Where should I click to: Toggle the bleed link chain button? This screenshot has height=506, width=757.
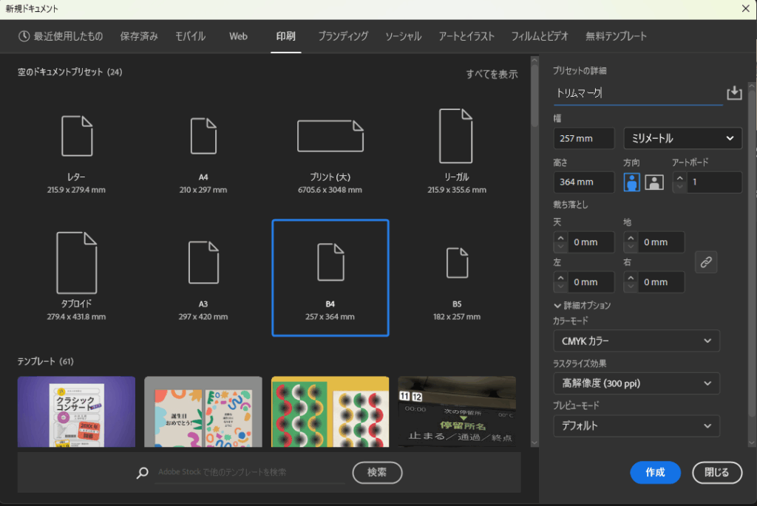point(706,262)
